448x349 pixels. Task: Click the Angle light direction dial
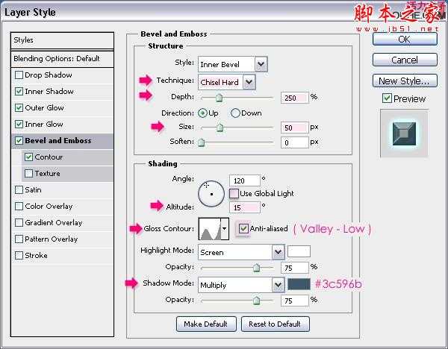(211, 194)
